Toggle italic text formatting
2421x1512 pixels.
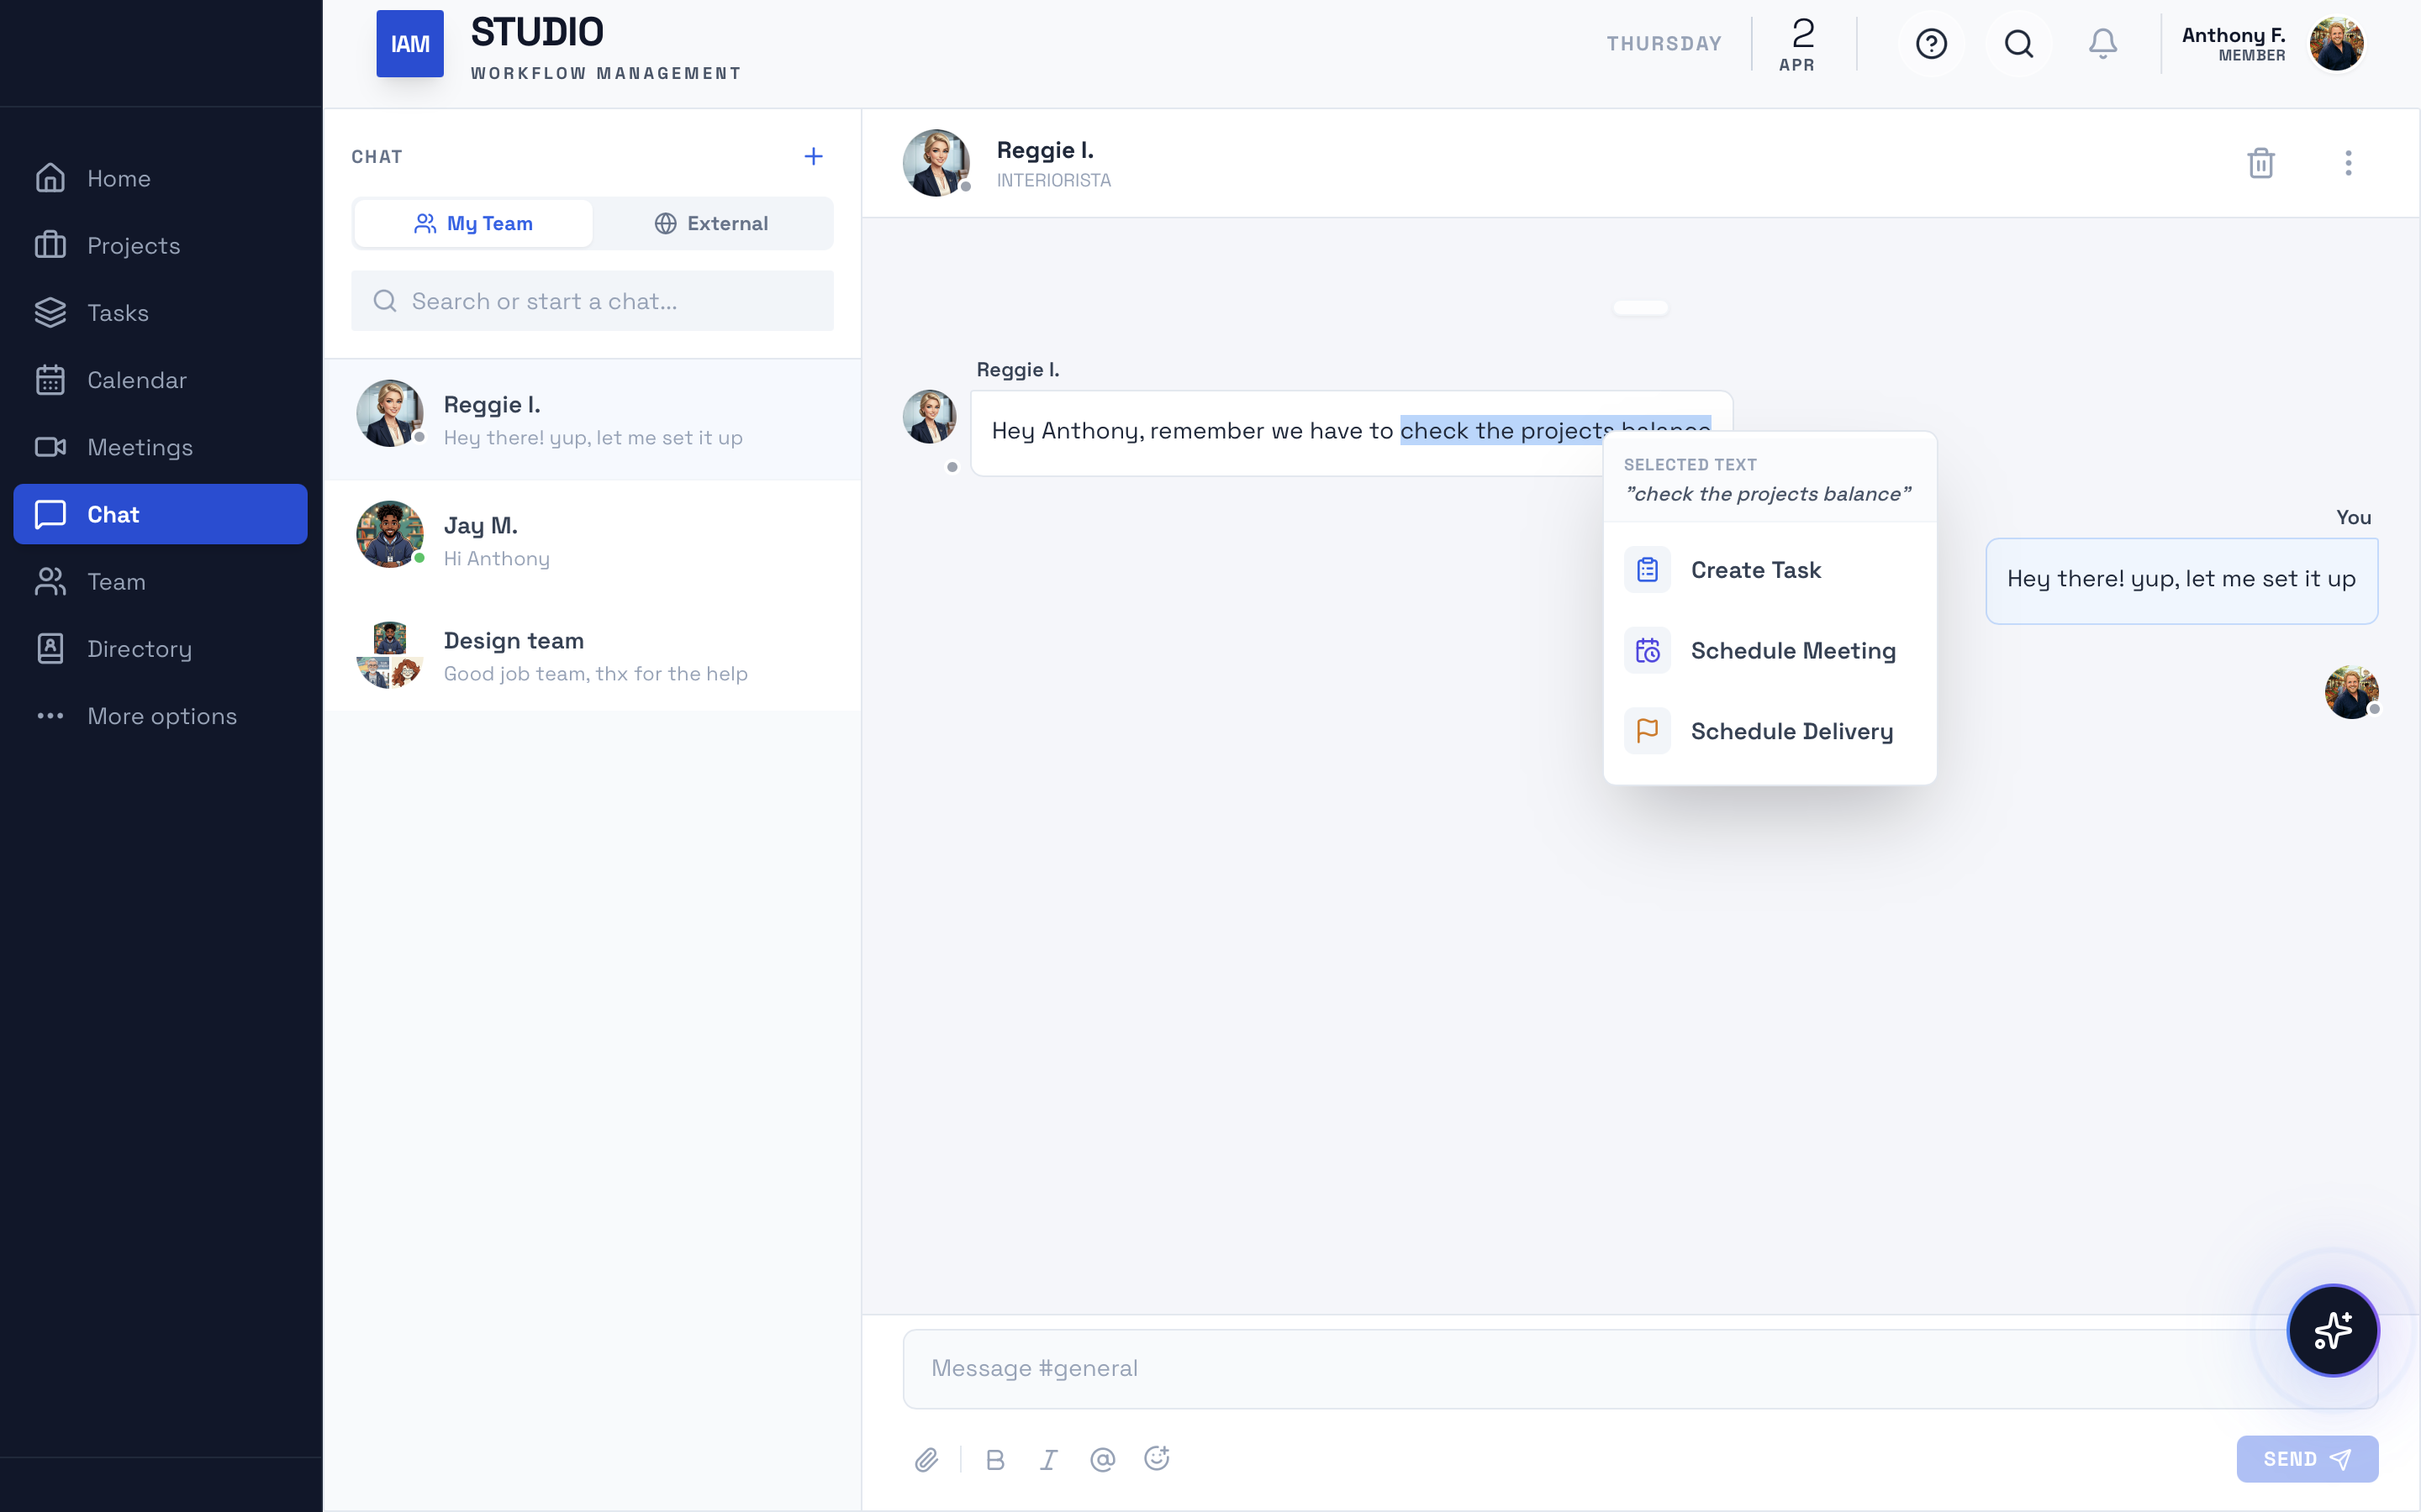pos(1048,1460)
